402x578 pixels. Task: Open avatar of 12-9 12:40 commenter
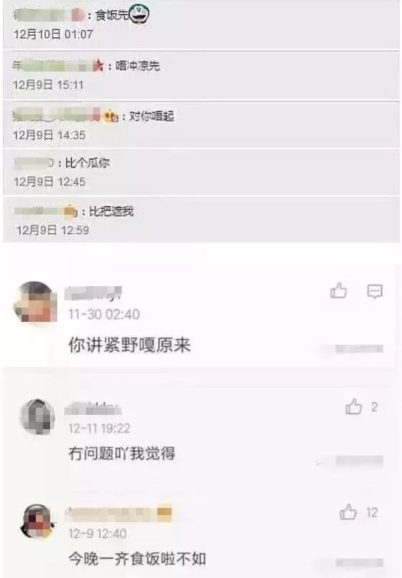tap(38, 521)
